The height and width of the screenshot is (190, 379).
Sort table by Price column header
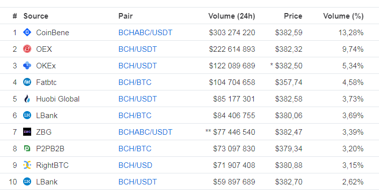click(x=293, y=16)
